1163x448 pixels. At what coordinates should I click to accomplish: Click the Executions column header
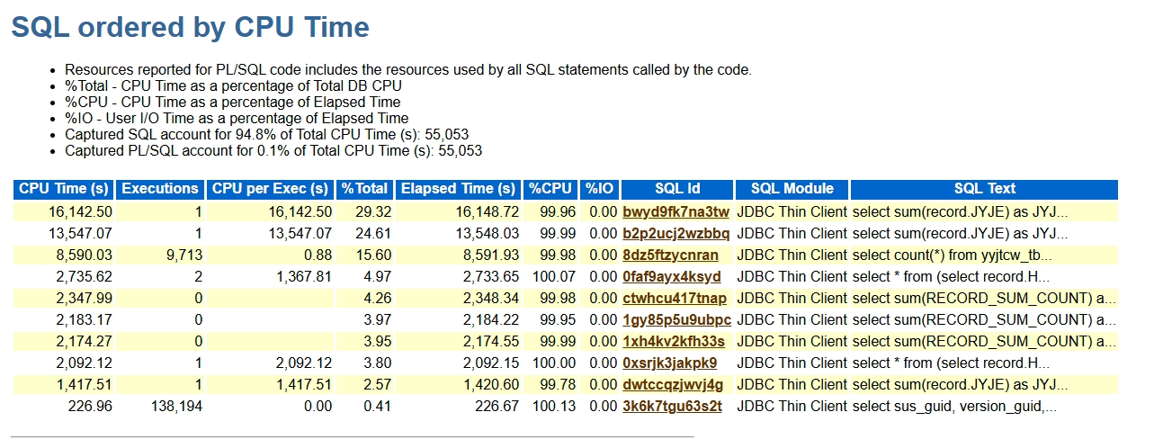[160, 189]
